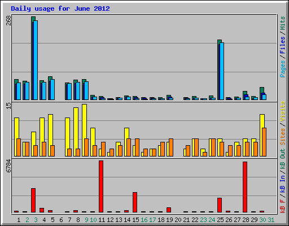The height and width of the screenshot is (226, 289).
Task: Click the "kB Out" legend label
Action: pyautogui.click(x=282, y=159)
